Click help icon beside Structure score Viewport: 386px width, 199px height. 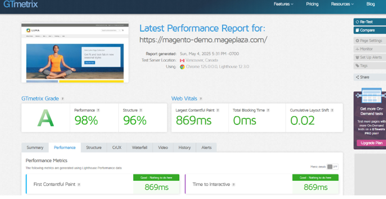coord(141,111)
